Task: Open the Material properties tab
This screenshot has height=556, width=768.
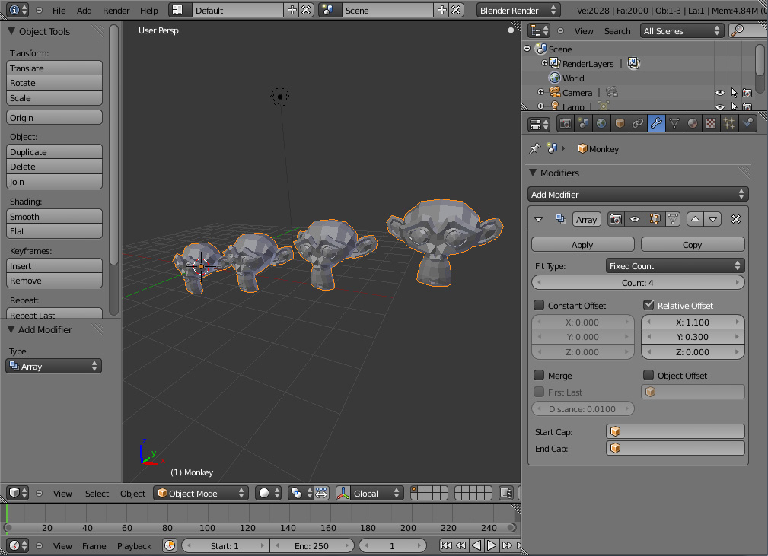Action: pyautogui.click(x=693, y=123)
